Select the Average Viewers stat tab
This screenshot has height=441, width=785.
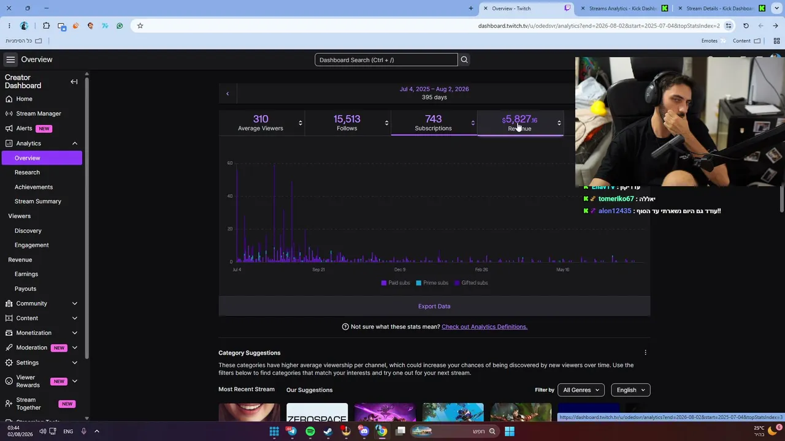[261, 123]
